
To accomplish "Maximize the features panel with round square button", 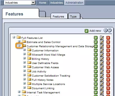I will 109,30.
